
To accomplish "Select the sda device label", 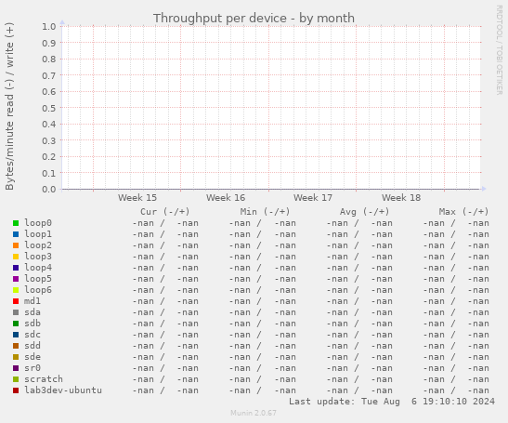I will (33, 312).
